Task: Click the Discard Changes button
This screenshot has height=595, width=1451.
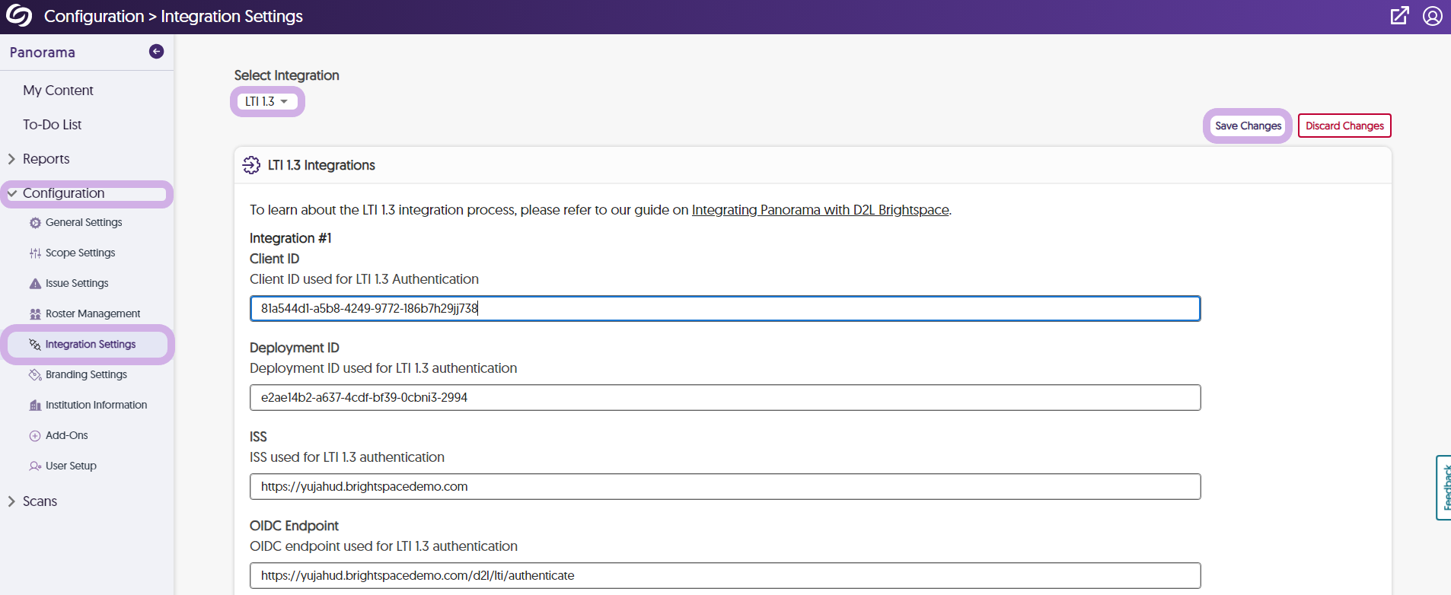Action: click(x=1344, y=126)
